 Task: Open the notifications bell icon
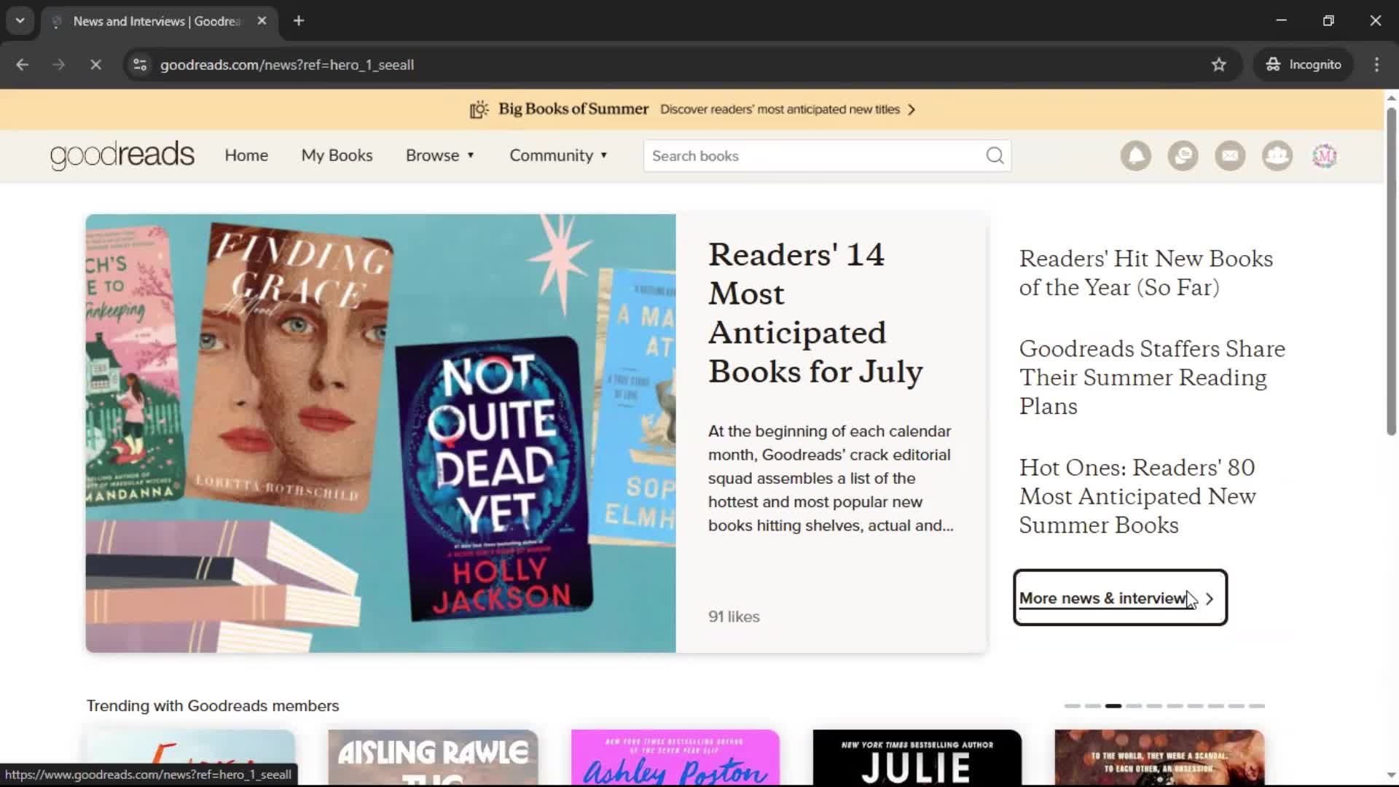pyautogui.click(x=1135, y=156)
